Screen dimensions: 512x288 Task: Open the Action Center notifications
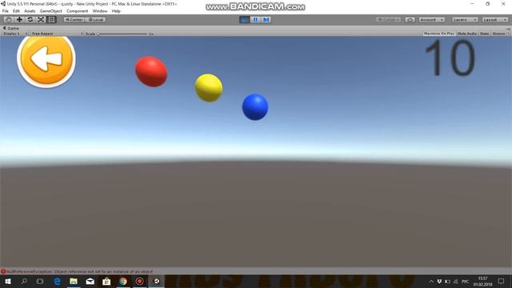502,282
